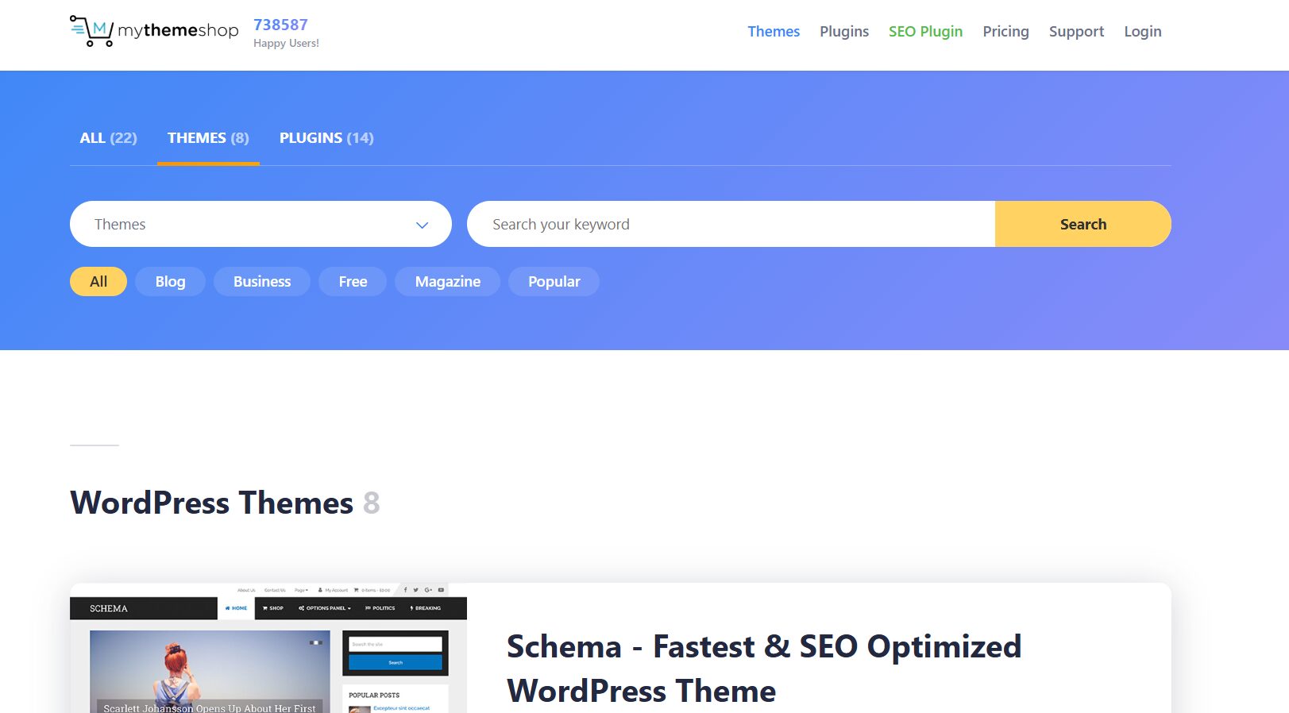This screenshot has height=713, width=1289.
Task: Filter themes by Business
Action: 262,282
